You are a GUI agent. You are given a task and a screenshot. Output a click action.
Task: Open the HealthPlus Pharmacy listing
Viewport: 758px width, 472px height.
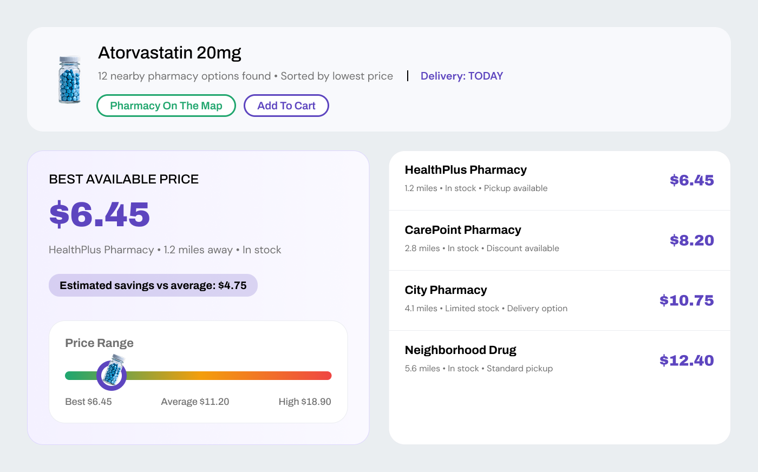(x=560, y=180)
